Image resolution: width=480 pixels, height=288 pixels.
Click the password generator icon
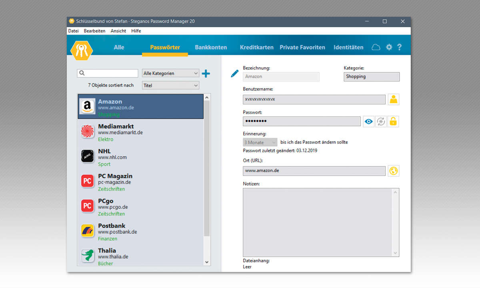[x=381, y=122]
